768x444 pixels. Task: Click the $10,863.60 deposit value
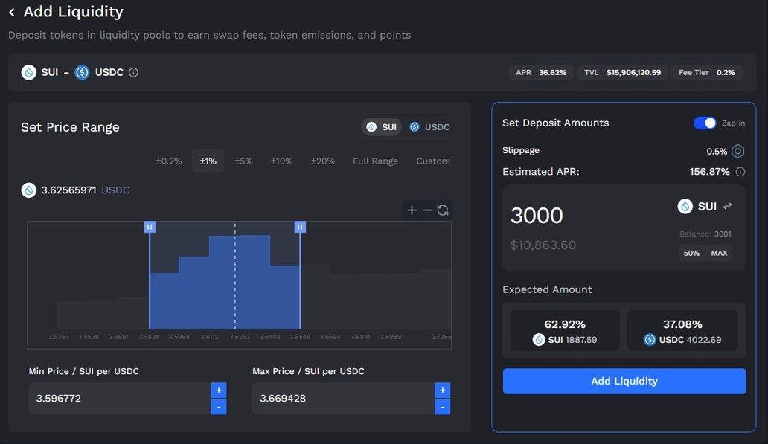(x=543, y=245)
